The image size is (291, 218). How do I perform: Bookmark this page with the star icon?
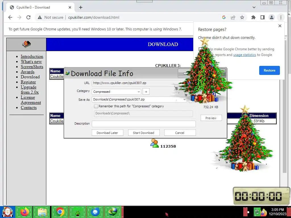pyautogui.click(x=242, y=17)
